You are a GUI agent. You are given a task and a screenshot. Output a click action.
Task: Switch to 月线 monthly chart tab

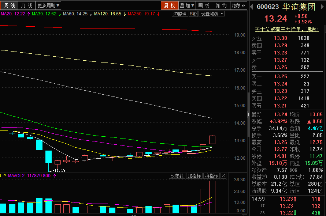pyautogui.click(x=27, y=5)
